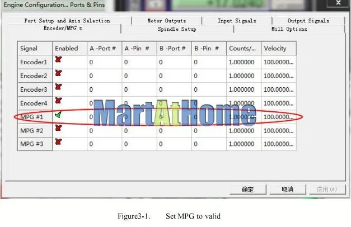Image resolution: width=351 pixels, height=227 pixels.
Task: Edit MPG #2 B -Port # cell
Action: (x=175, y=131)
